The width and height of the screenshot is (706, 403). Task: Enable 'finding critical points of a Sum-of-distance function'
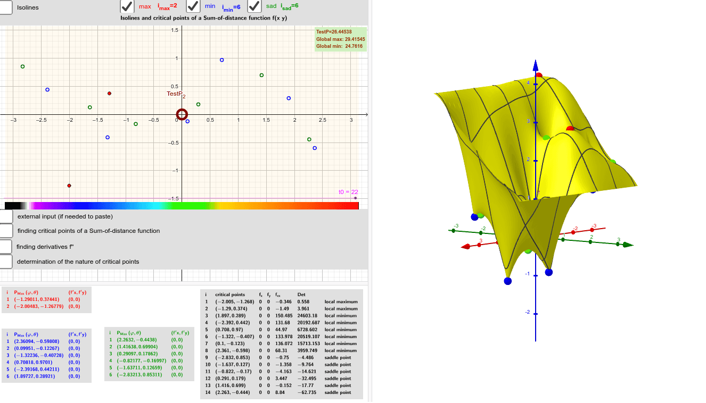tap(6, 231)
